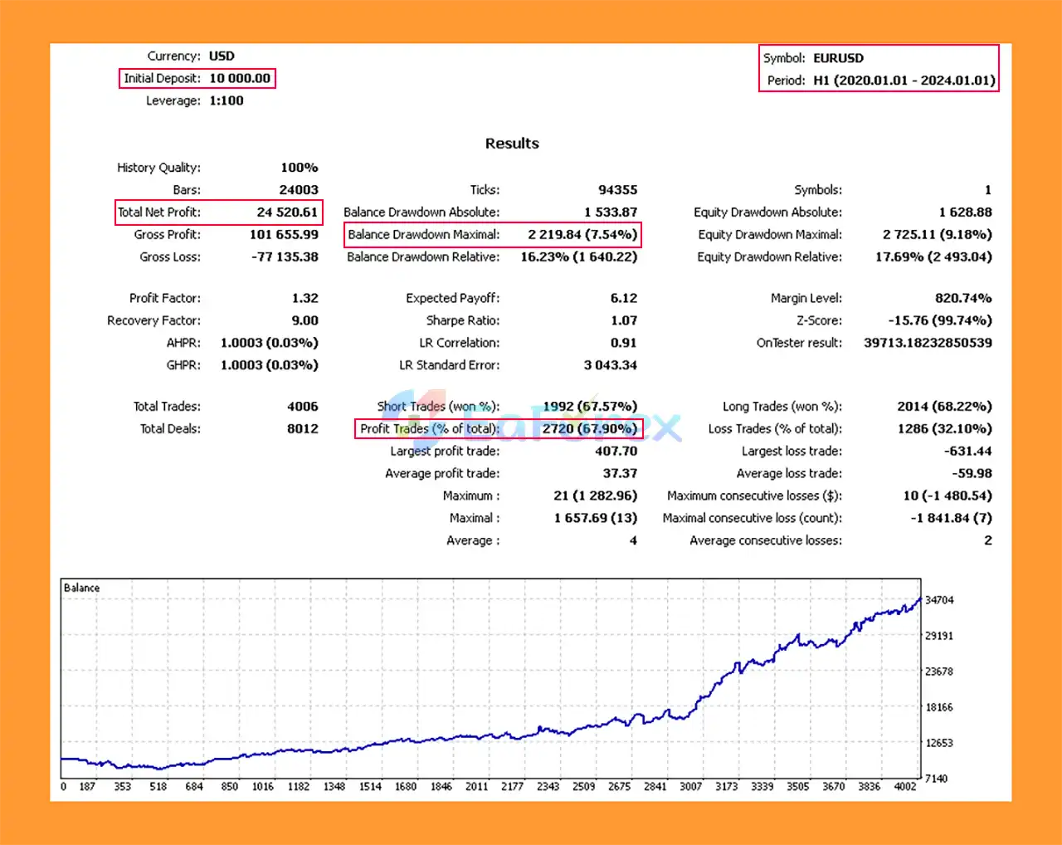The height and width of the screenshot is (845, 1062).
Task: Click the OnTester result value
Action: tap(927, 342)
